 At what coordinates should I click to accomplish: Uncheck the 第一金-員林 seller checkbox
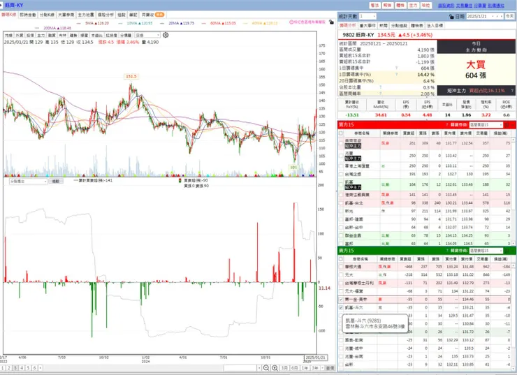pos(341,300)
